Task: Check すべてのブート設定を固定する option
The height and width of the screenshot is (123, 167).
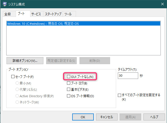Action: click(120, 95)
